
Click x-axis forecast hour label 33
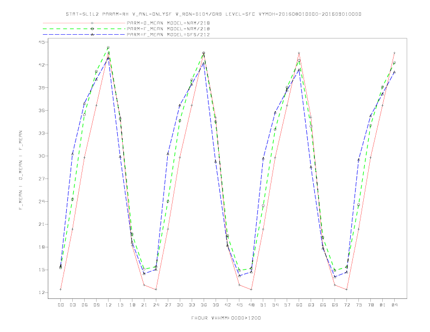click(x=192, y=305)
